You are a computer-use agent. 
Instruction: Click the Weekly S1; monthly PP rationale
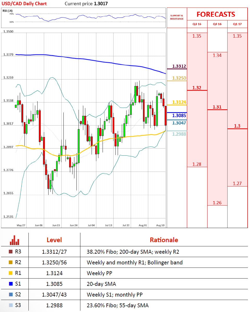[x=115, y=295]
